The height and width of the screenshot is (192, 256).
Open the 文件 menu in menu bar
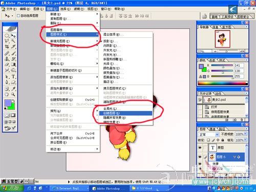11,9
